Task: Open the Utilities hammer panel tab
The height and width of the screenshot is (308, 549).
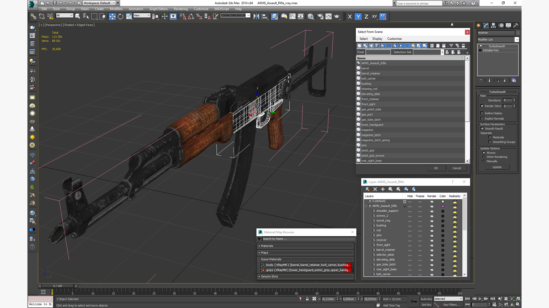Action: pyautogui.click(x=516, y=25)
